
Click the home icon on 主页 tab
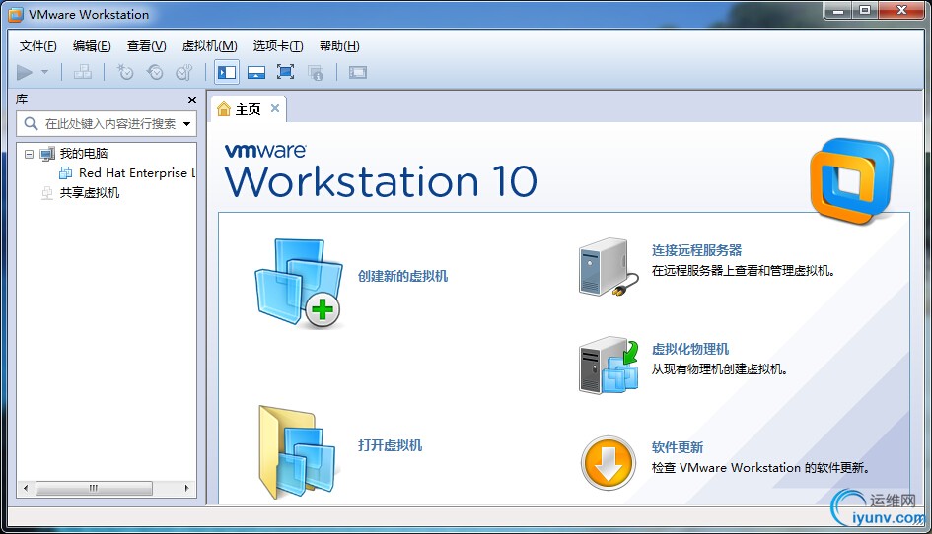click(224, 108)
